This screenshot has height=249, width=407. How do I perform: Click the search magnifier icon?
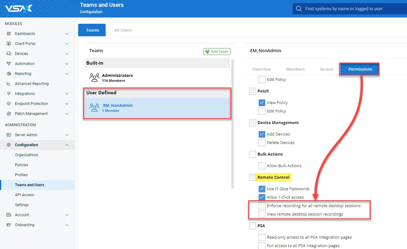coord(299,9)
